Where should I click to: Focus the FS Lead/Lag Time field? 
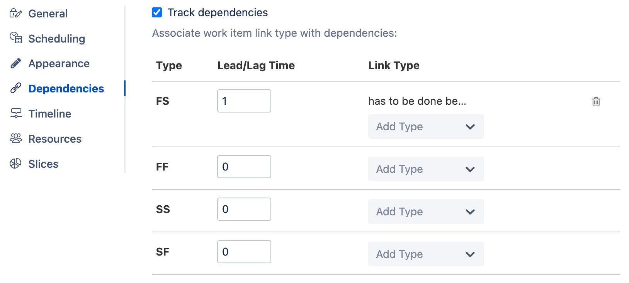point(244,101)
